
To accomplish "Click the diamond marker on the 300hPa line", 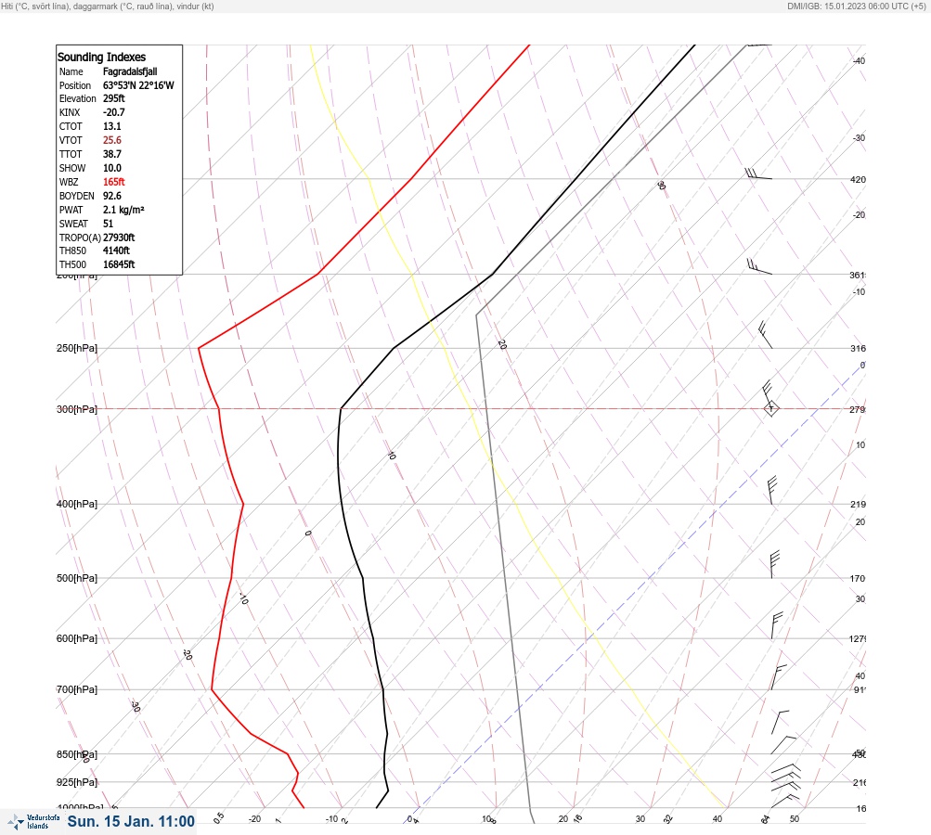I will point(770,409).
